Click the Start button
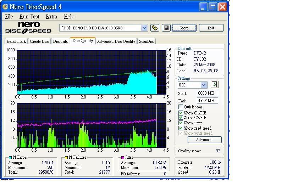 [184, 28]
